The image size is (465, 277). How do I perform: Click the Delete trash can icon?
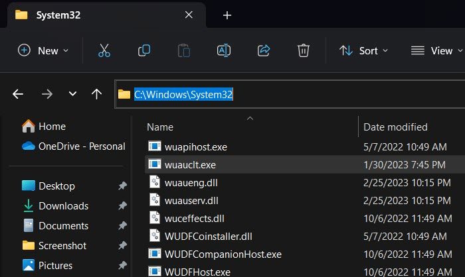point(303,50)
